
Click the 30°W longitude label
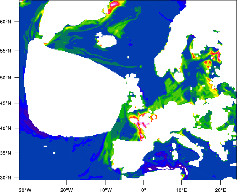pyautogui.click(x=25, y=190)
